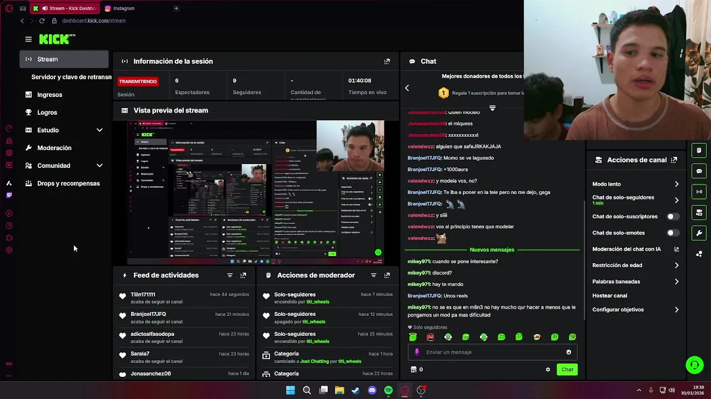
Task: Go back using browser back arrow
Action: [22, 21]
